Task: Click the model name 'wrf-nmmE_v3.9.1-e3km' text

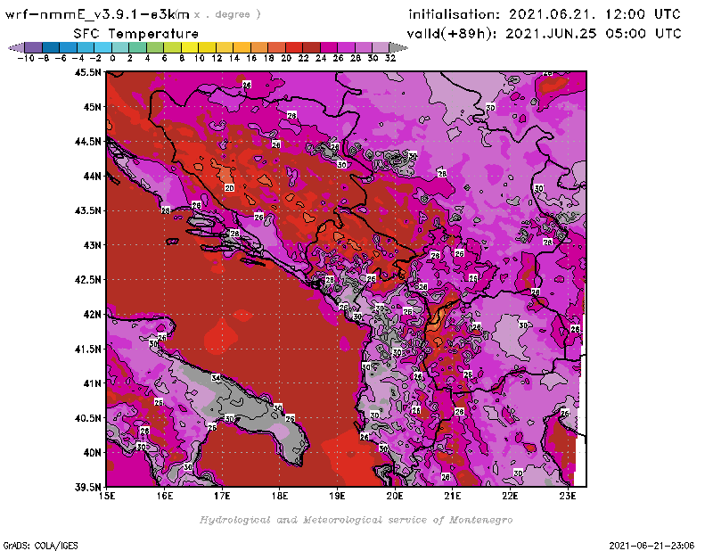Action: [x=97, y=14]
